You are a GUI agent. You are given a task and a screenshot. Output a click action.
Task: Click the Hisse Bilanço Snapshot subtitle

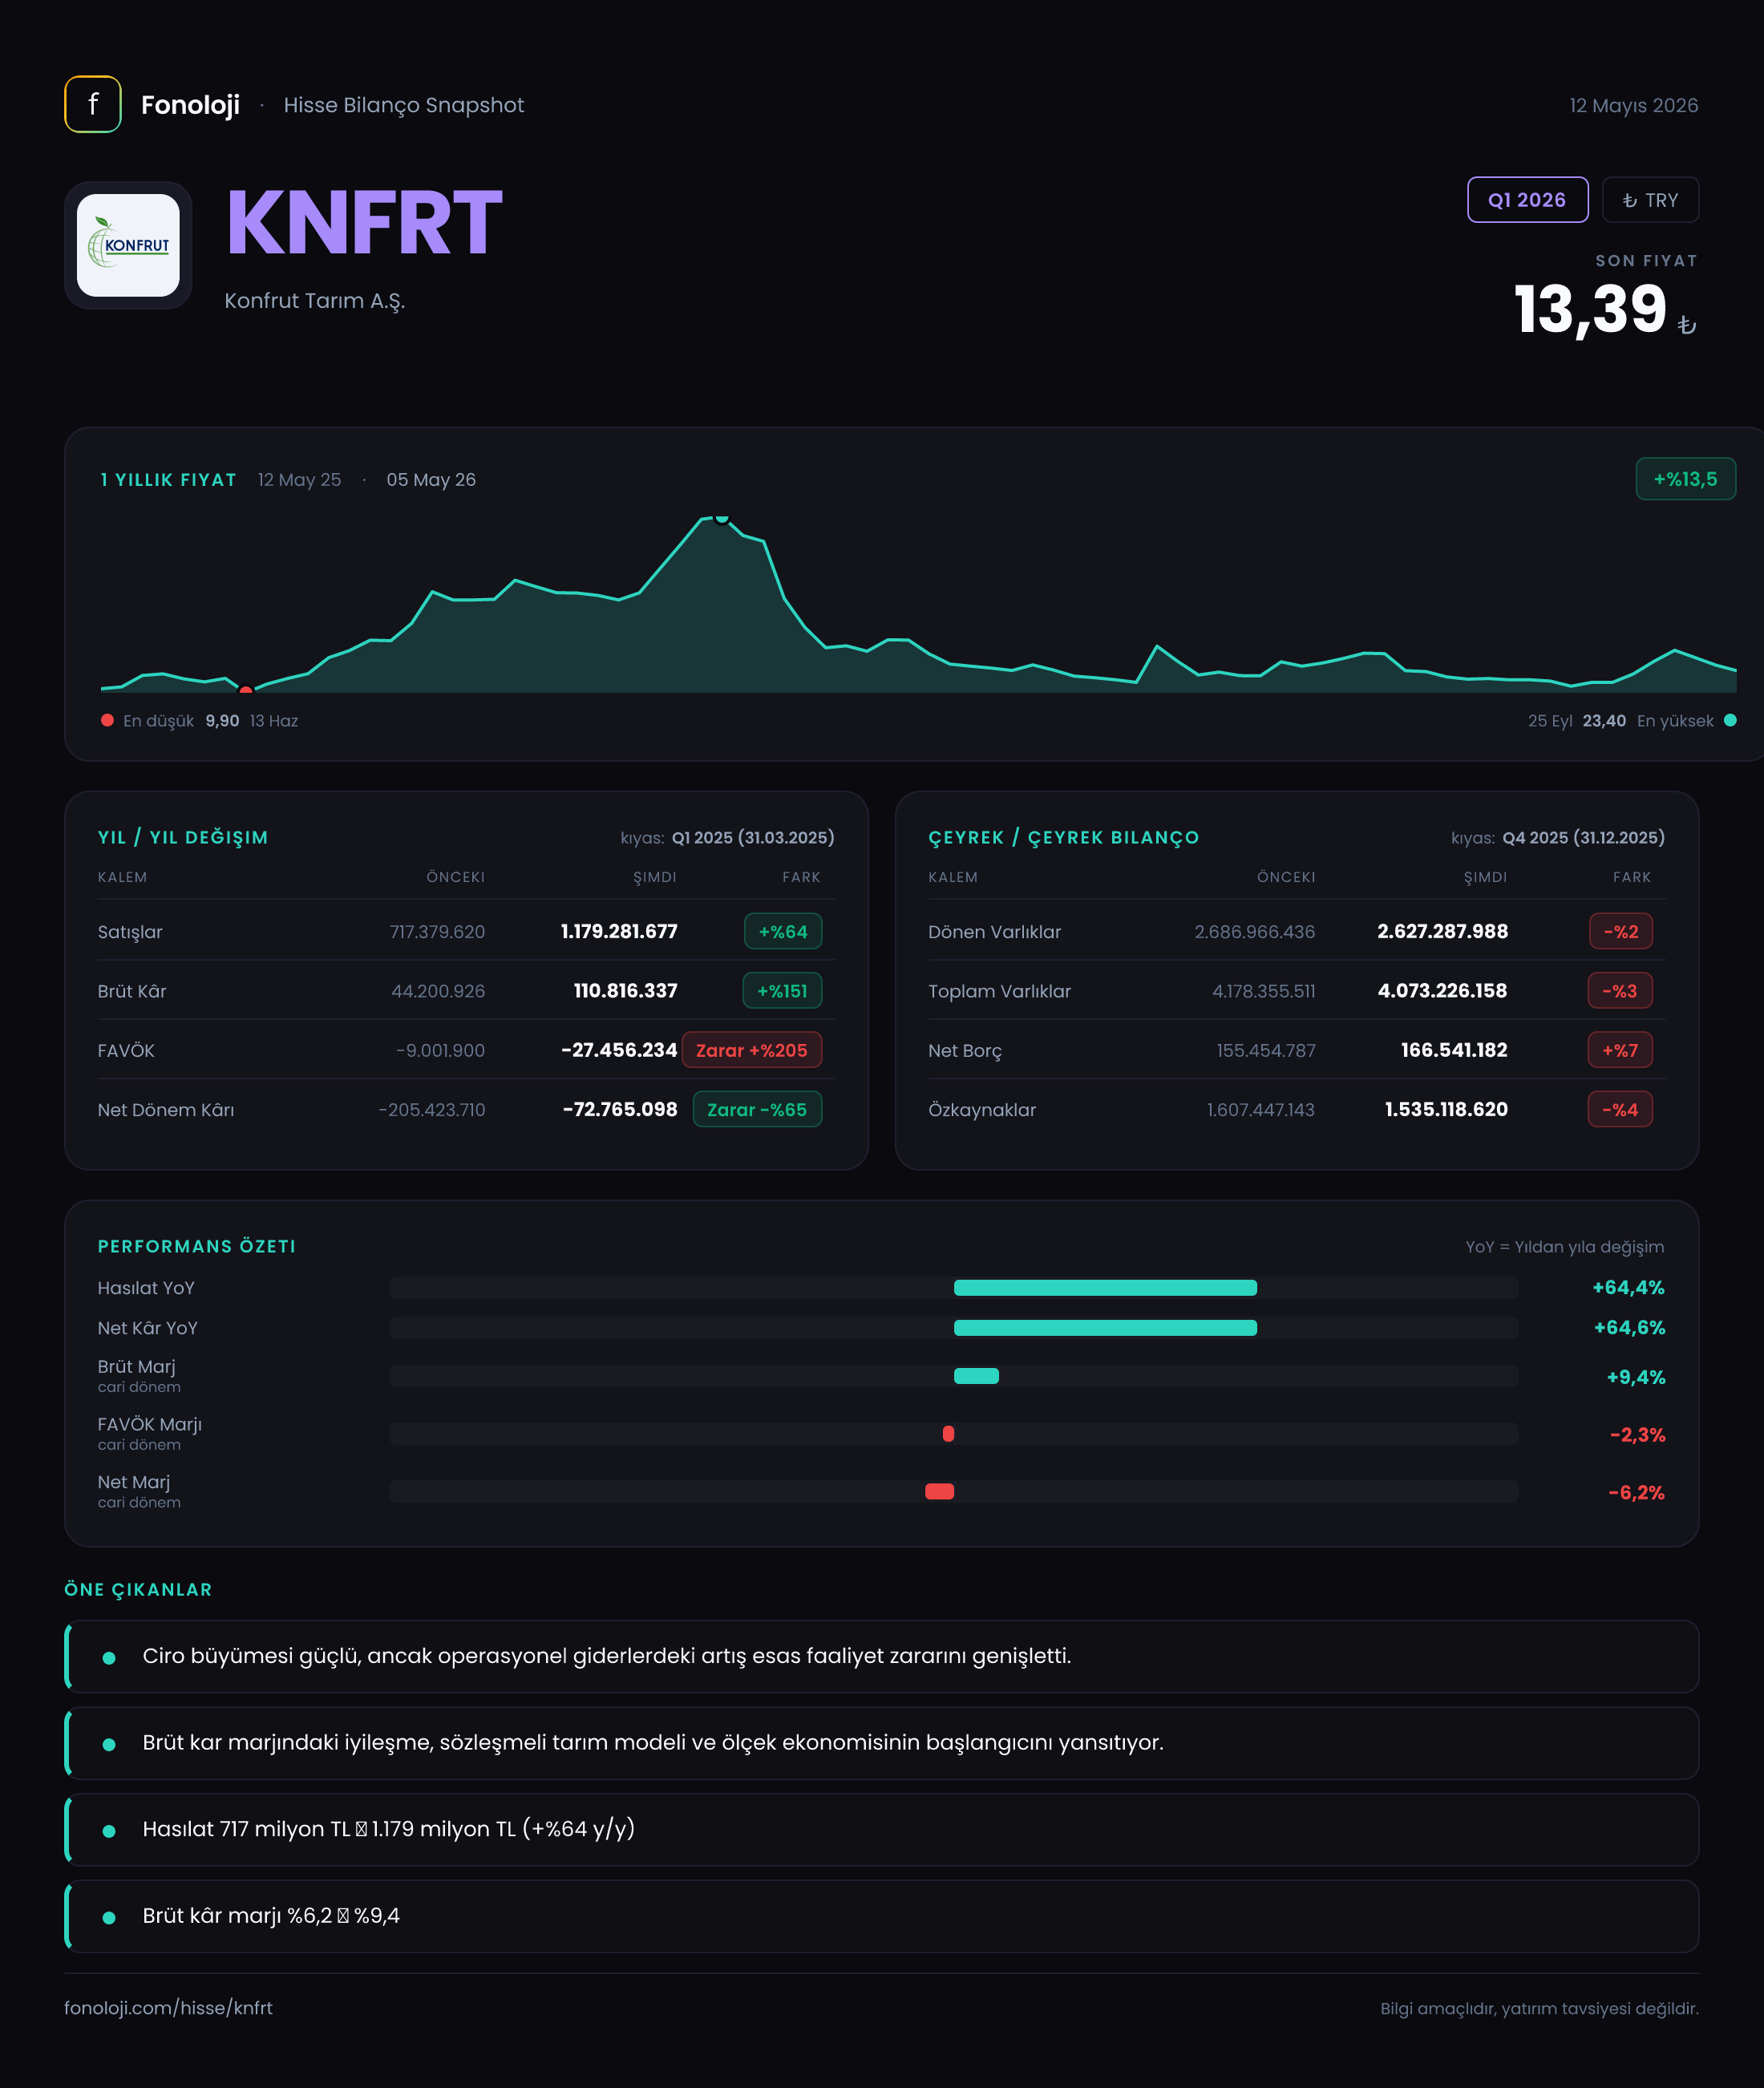click(x=403, y=105)
